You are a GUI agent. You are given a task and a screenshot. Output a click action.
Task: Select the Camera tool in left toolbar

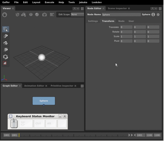[x=6, y=57]
